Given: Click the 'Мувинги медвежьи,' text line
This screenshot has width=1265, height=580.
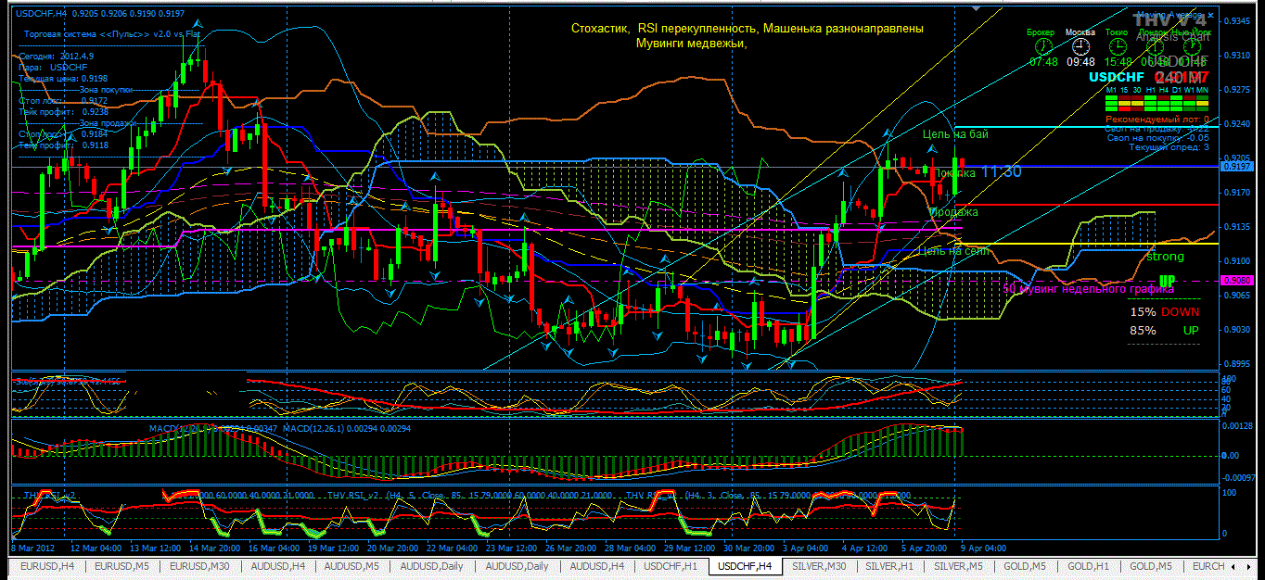Looking at the screenshot, I should (691, 43).
